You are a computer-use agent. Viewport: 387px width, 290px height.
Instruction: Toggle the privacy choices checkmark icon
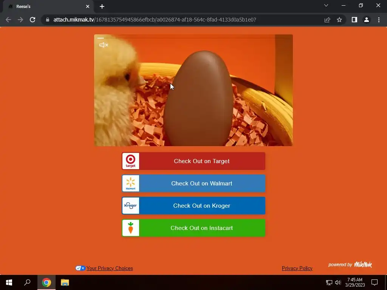[80, 268]
